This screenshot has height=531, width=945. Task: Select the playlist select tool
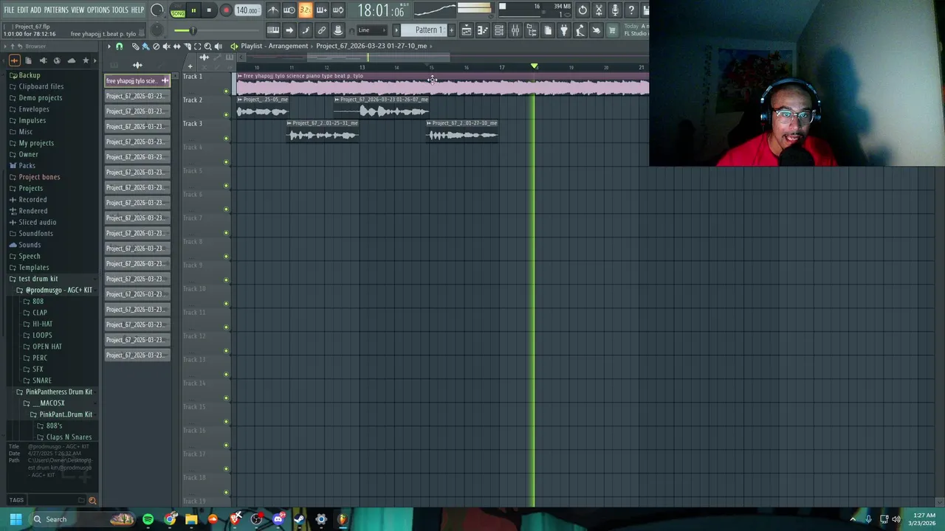[x=197, y=46]
